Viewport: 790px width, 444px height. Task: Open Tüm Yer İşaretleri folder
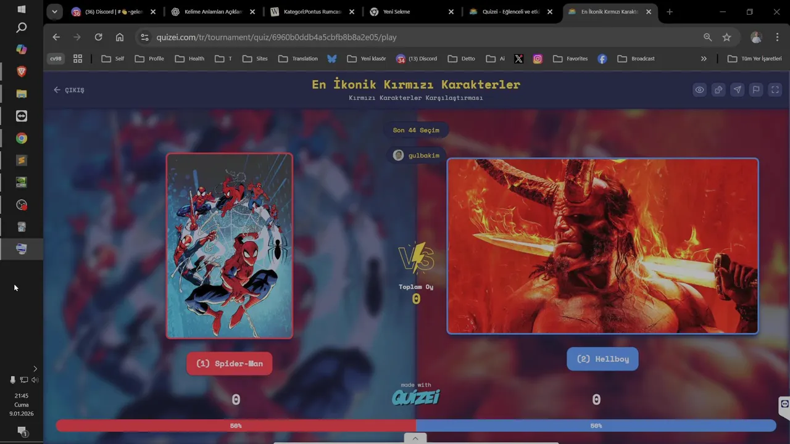click(755, 59)
